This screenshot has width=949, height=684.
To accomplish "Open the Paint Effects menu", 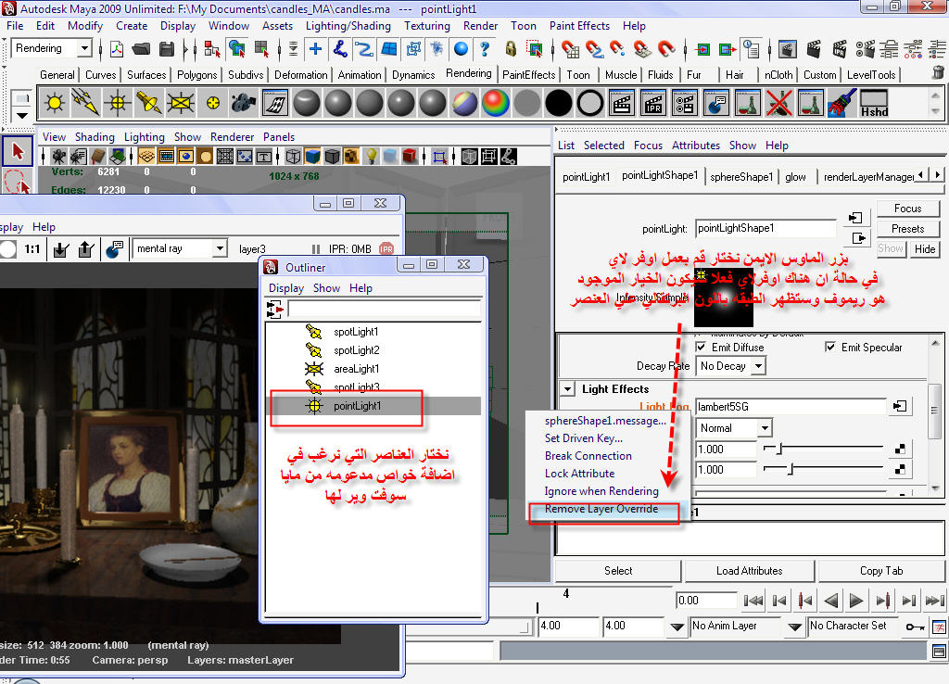I will click(x=579, y=26).
